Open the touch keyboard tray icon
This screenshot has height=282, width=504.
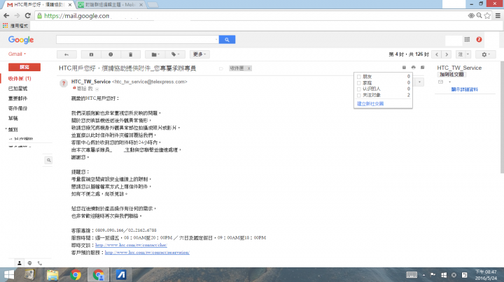click(412, 275)
